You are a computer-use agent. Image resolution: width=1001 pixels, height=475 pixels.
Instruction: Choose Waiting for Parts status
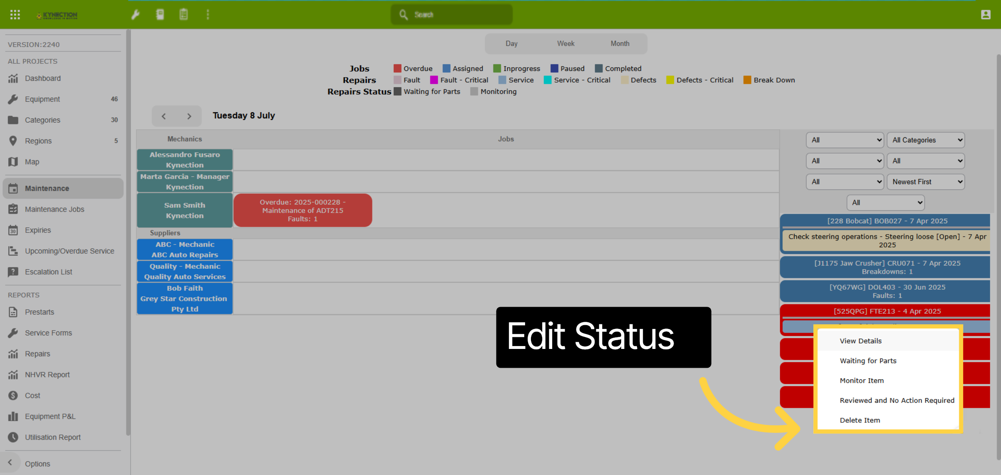coord(888,361)
